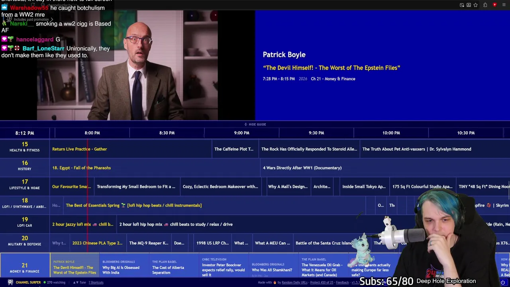Click the Channel Surfer TV logo icon
This screenshot has width=510, height=287.
point(10,282)
